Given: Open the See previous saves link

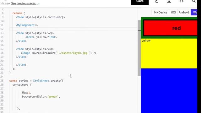Looking at the screenshot, I should click(24, 3).
